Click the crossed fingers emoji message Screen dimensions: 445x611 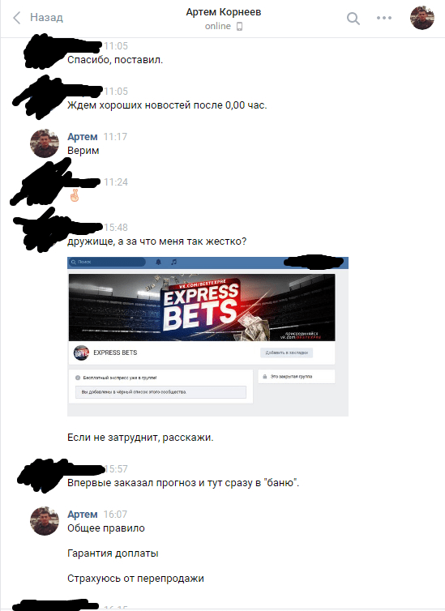pos(75,195)
